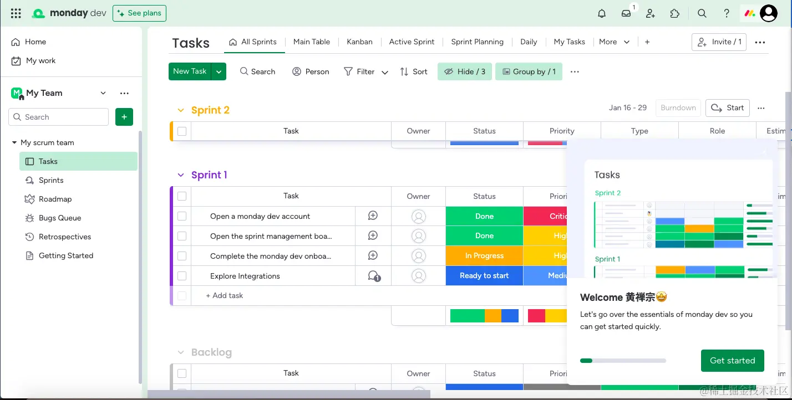Click the Invite / 1 button
Image resolution: width=792 pixels, height=400 pixels.
point(719,42)
